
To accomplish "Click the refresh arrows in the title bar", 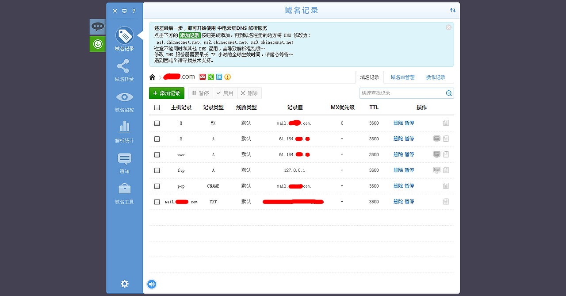I will click(452, 10).
